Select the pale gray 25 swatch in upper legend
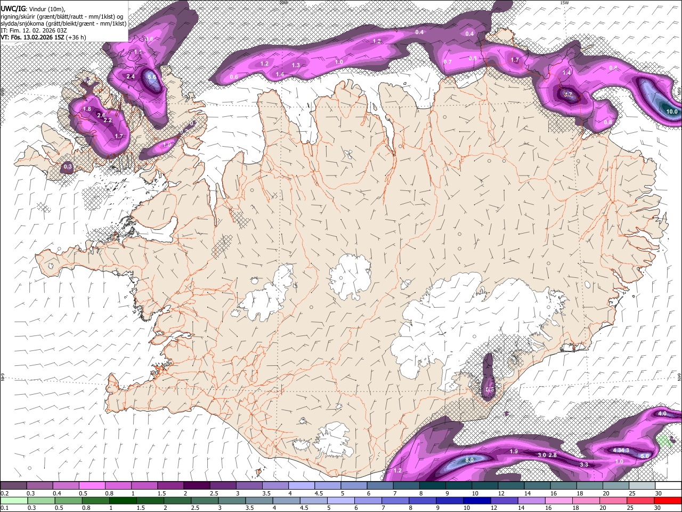 click(642, 486)
